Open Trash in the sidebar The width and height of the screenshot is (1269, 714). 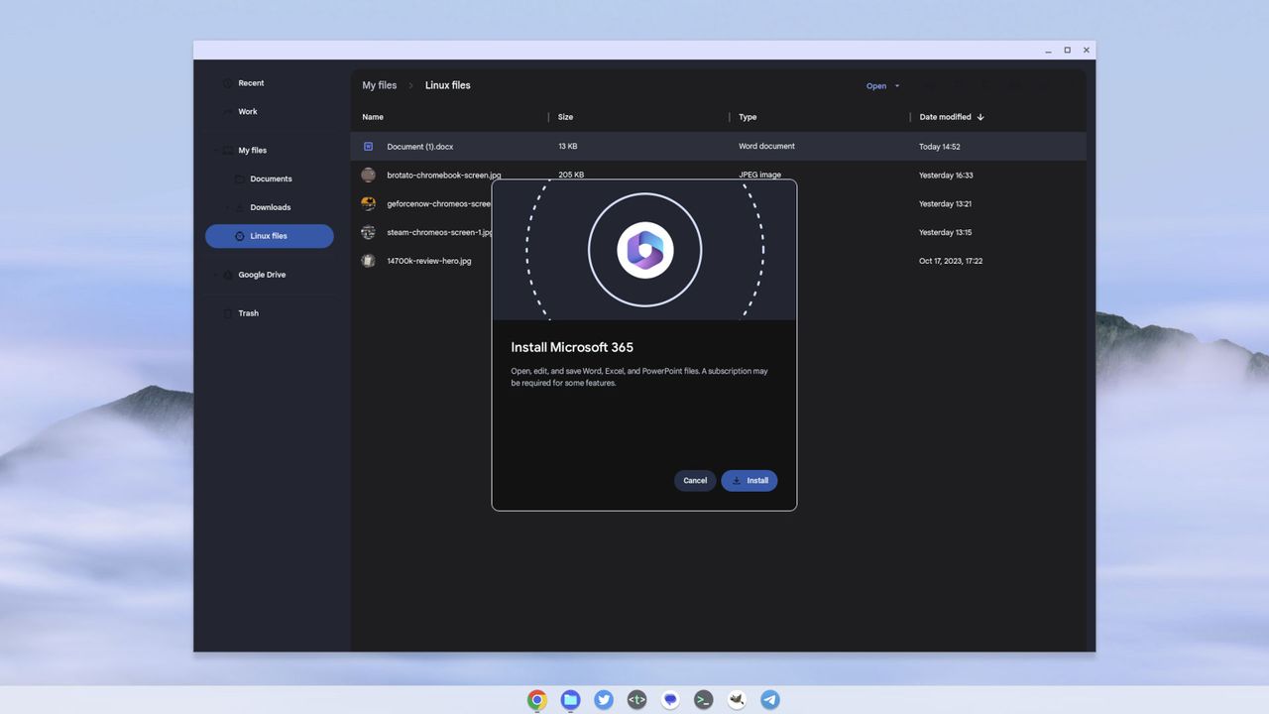[x=270, y=313]
